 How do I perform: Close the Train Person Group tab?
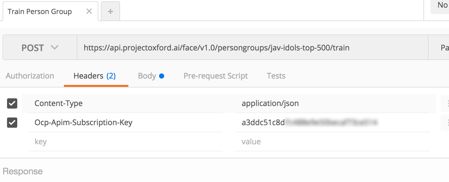coord(89,11)
